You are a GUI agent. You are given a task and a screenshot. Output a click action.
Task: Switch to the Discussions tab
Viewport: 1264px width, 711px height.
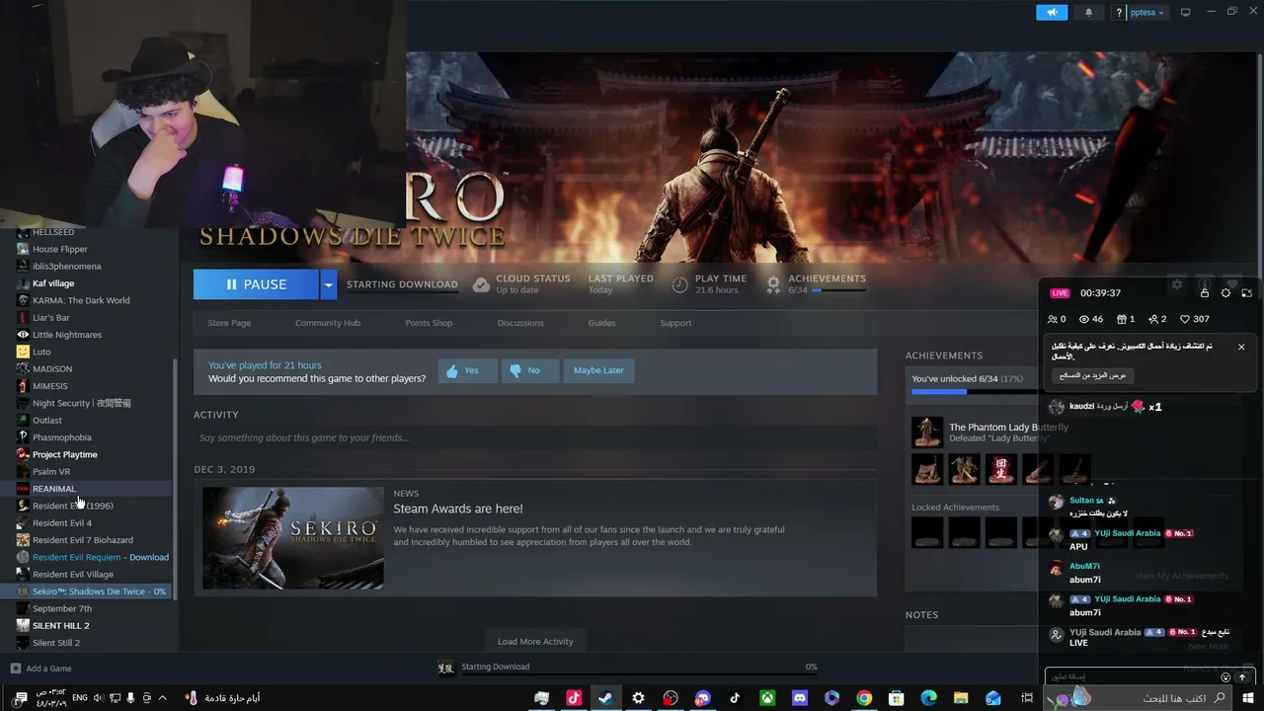[x=520, y=323]
